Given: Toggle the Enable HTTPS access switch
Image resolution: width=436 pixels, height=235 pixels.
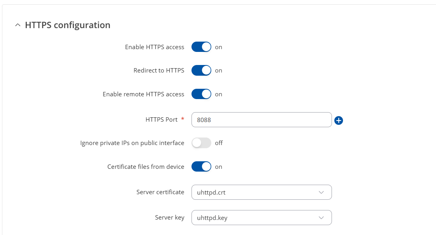Looking at the screenshot, I should coord(201,47).
